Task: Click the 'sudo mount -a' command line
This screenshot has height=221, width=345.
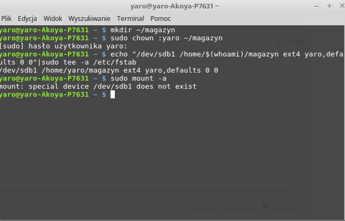Action: point(139,79)
